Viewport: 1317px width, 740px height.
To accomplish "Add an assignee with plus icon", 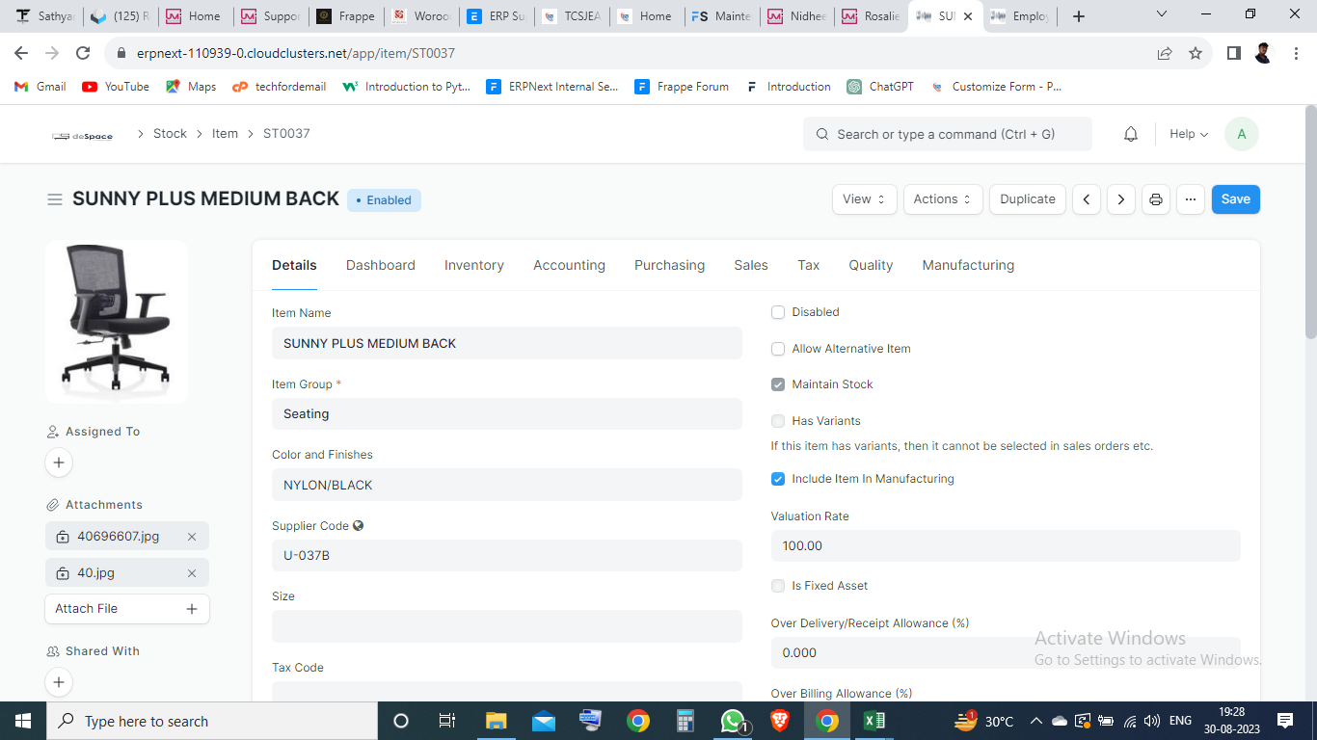I will coord(59,462).
